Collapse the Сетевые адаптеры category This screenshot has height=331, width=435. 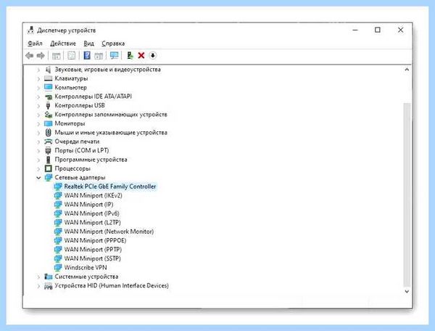(x=38, y=178)
